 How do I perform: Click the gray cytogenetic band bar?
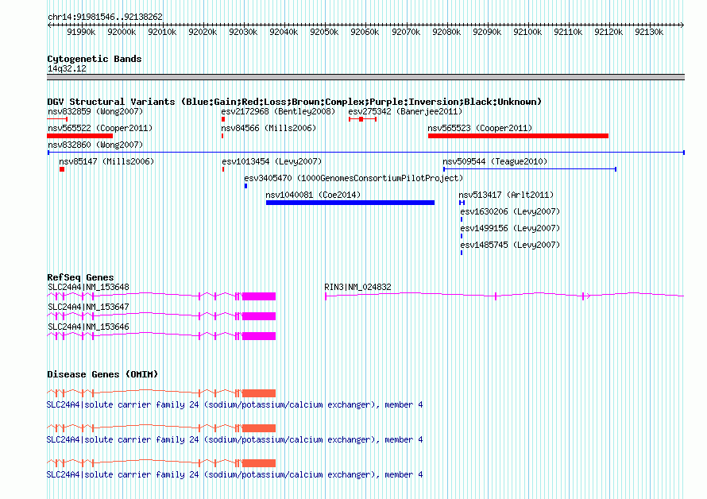click(x=365, y=77)
